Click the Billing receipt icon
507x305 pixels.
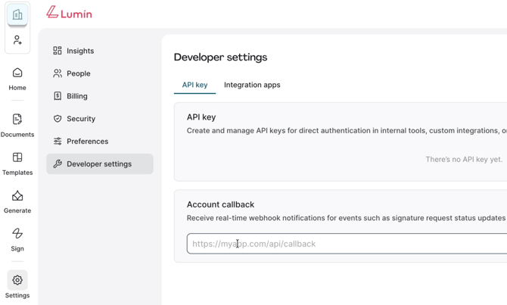58,96
